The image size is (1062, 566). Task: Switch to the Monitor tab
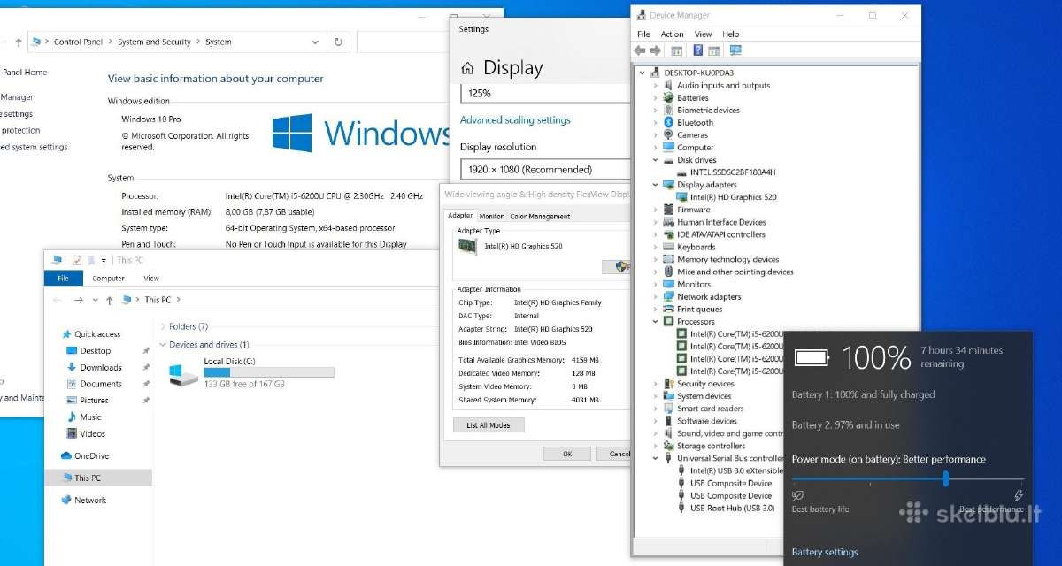tap(491, 216)
